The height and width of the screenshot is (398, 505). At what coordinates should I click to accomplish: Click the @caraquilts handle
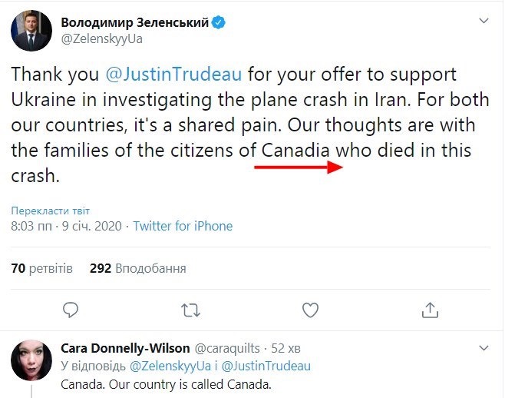(232, 348)
